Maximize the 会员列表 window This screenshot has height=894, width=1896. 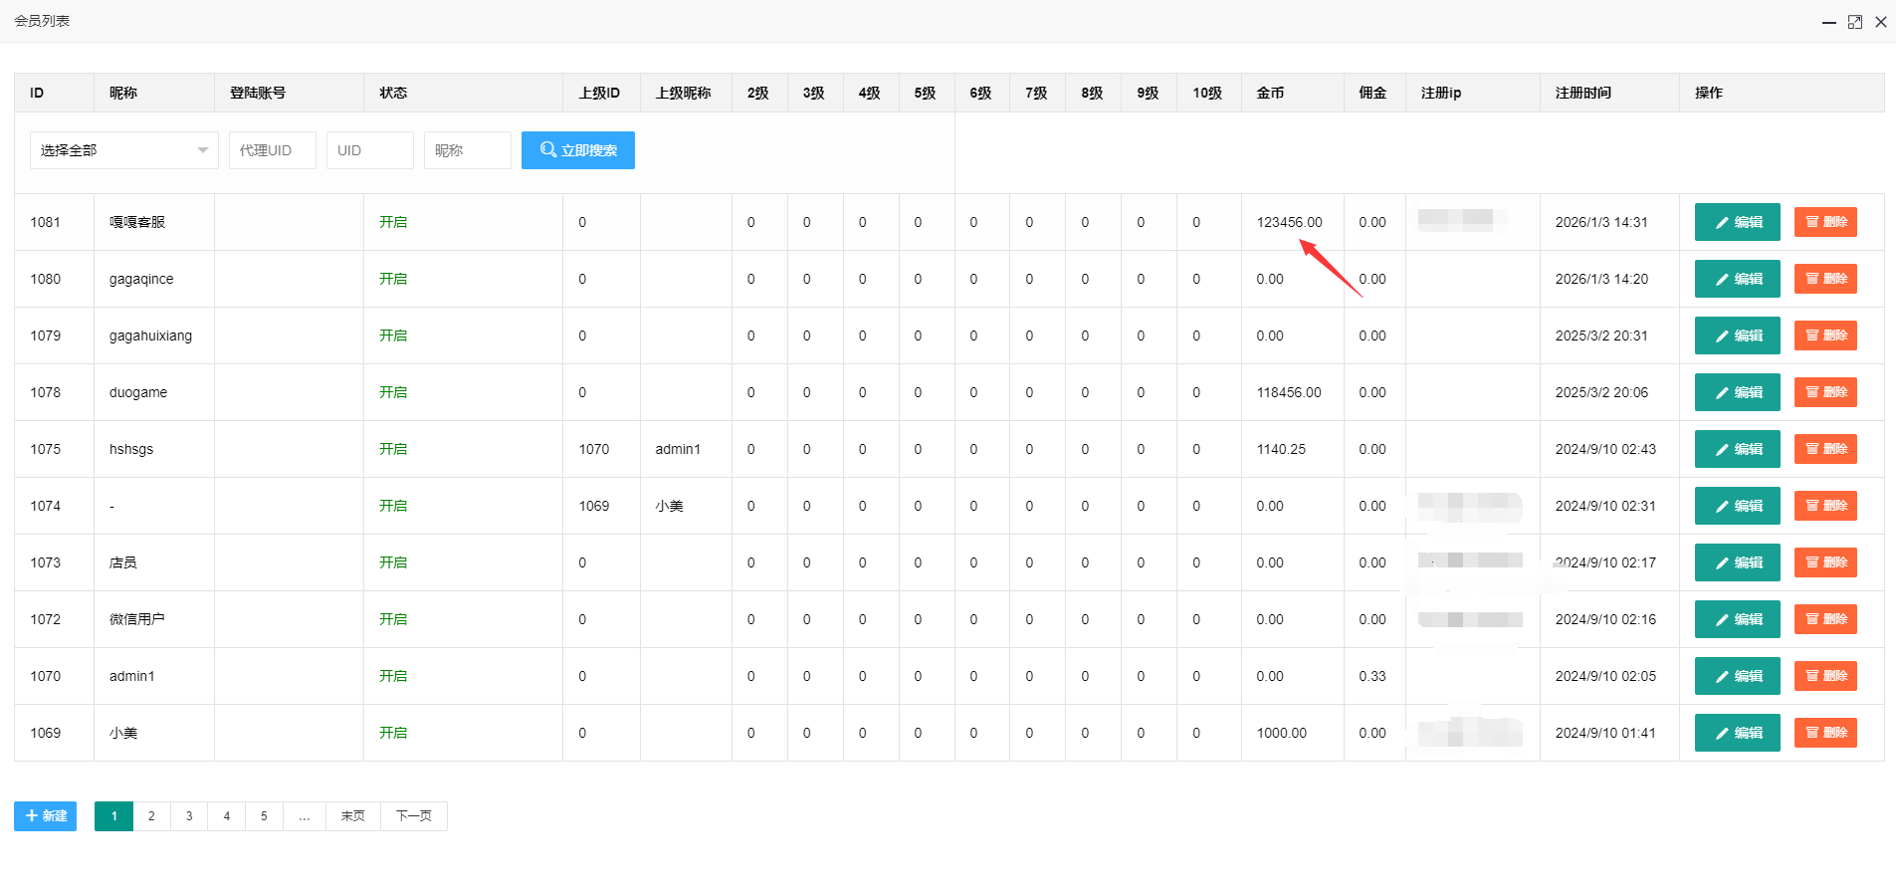coord(1854,22)
